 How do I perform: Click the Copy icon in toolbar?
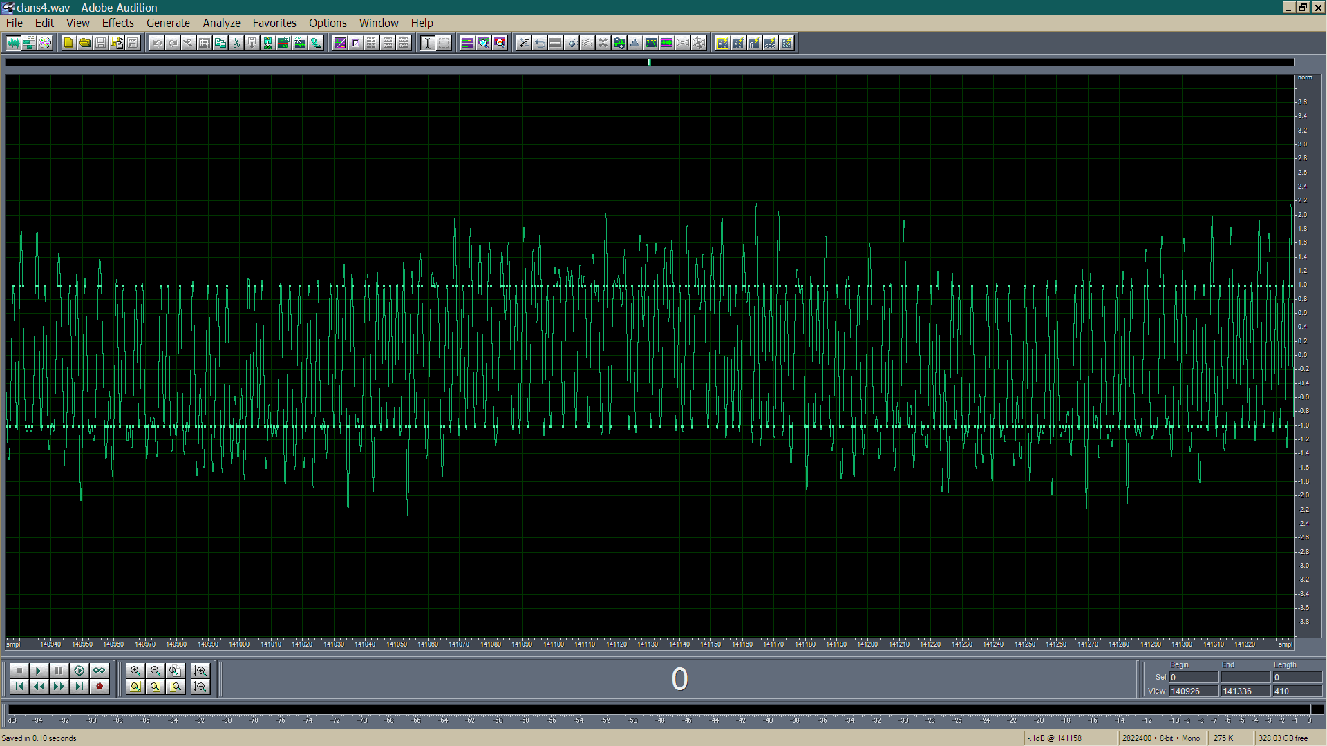pyautogui.click(x=220, y=43)
